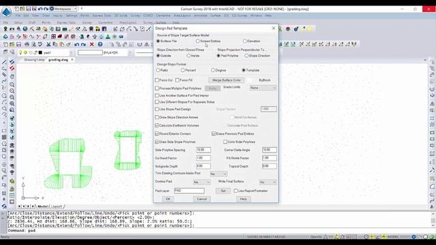Click the Side Polyline Spacing field

[x=204, y=150]
